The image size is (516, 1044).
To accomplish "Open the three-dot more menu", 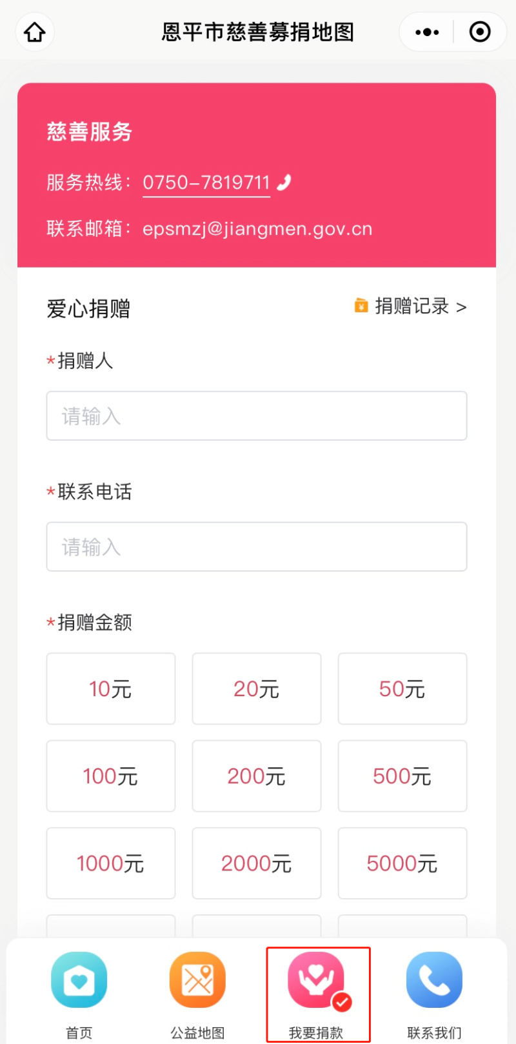I will click(427, 32).
